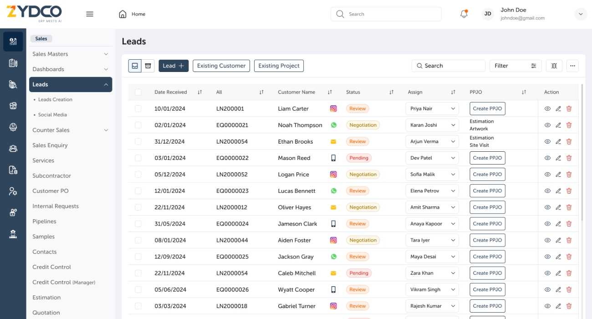
Task: Delete the Liam Carter lead row
Action: click(x=569, y=109)
